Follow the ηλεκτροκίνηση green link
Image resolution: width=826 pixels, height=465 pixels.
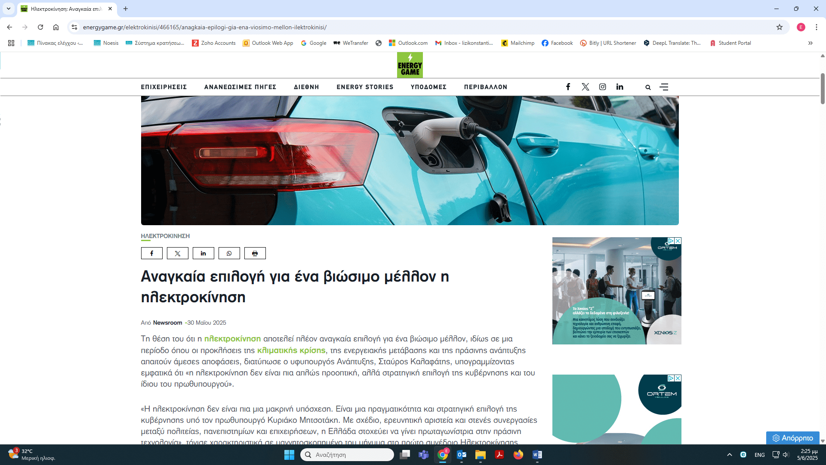232,339
